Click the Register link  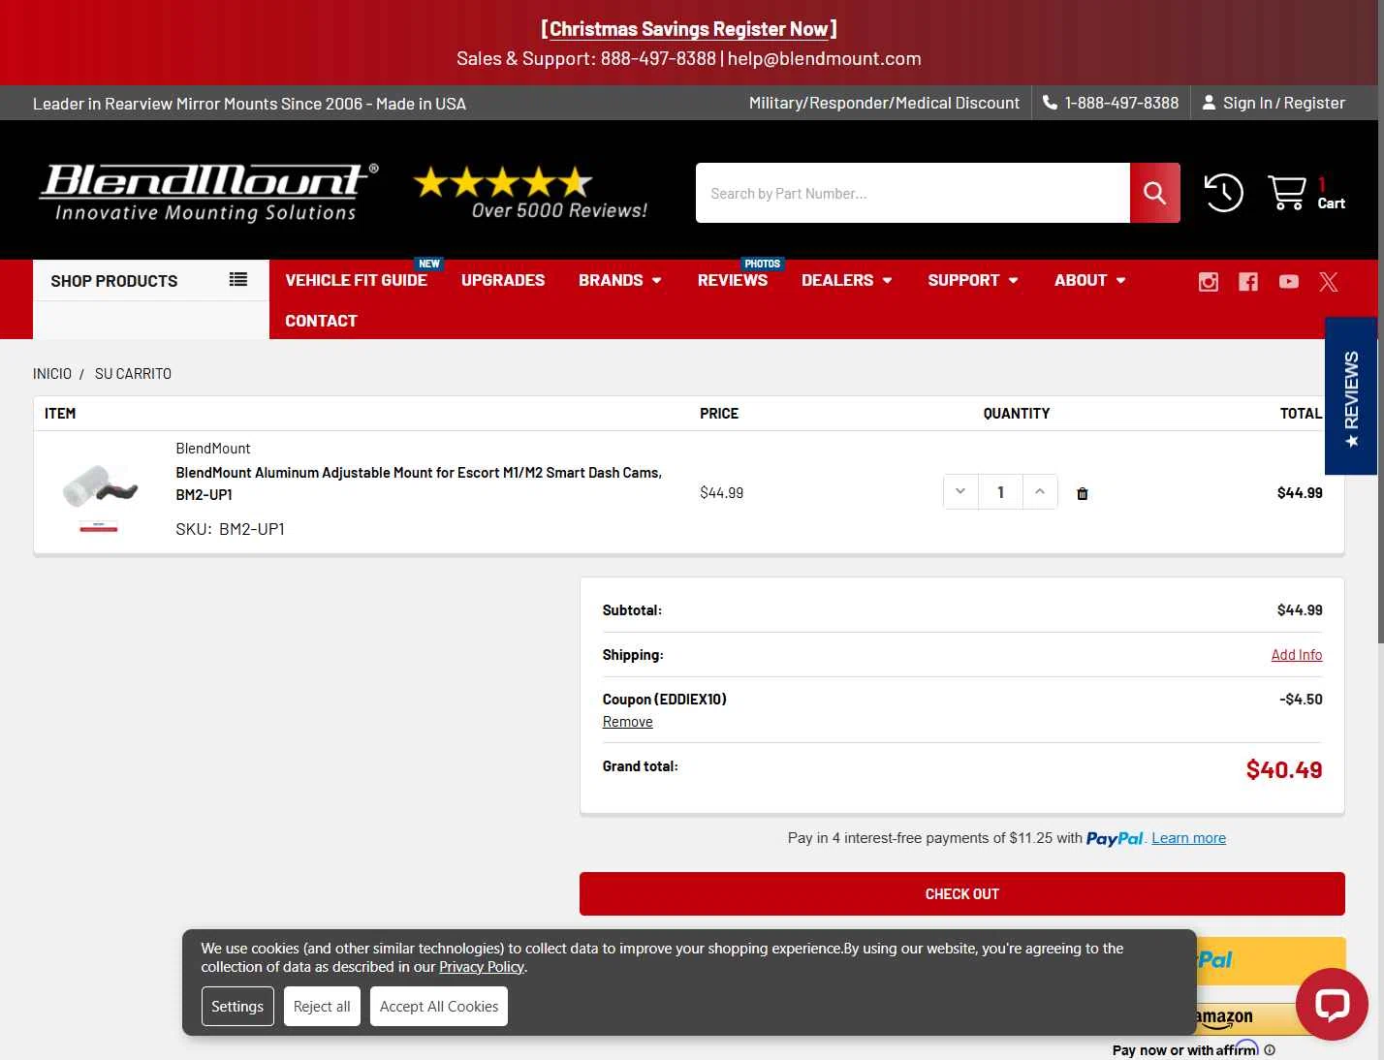1314,103
